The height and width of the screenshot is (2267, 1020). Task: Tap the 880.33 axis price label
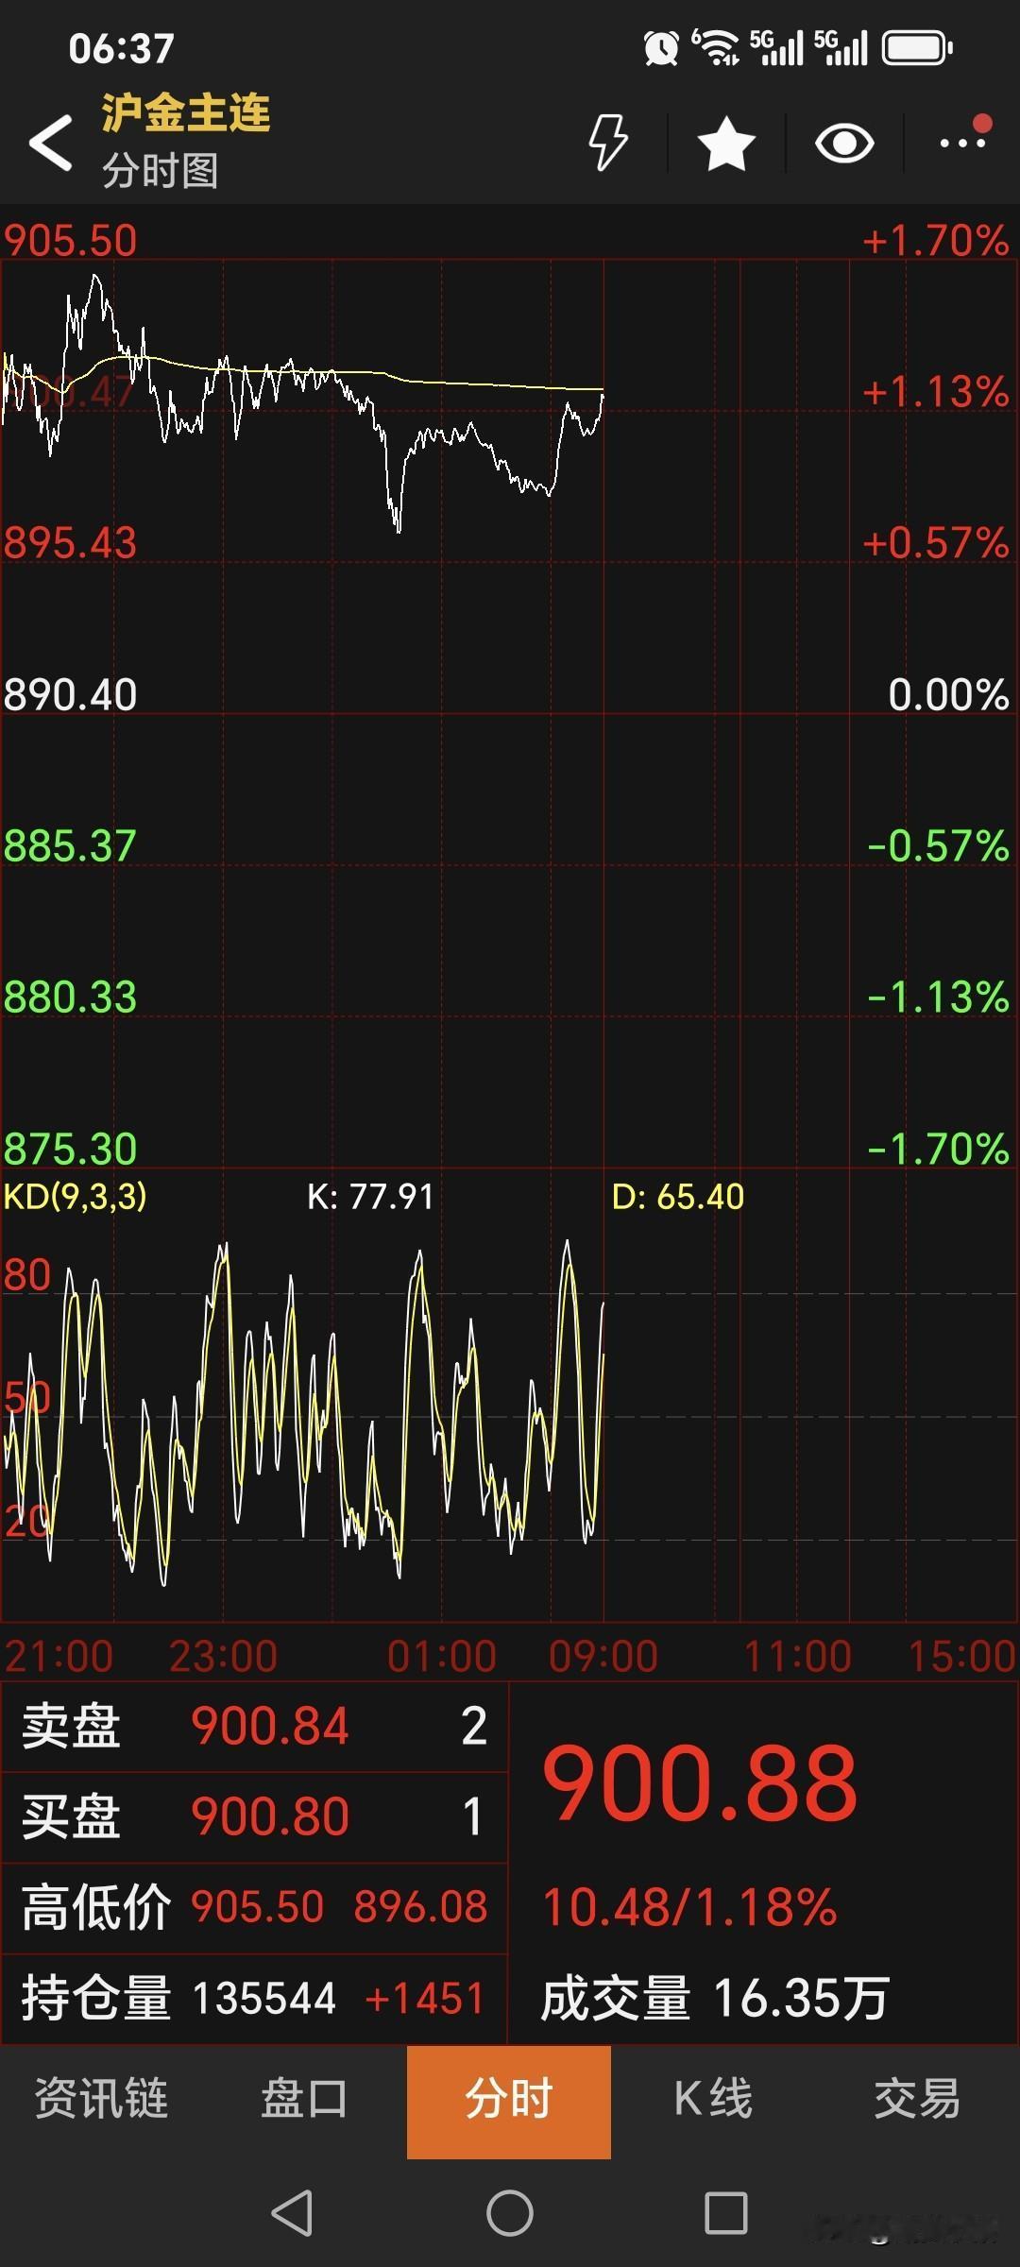[x=70, y=997]
